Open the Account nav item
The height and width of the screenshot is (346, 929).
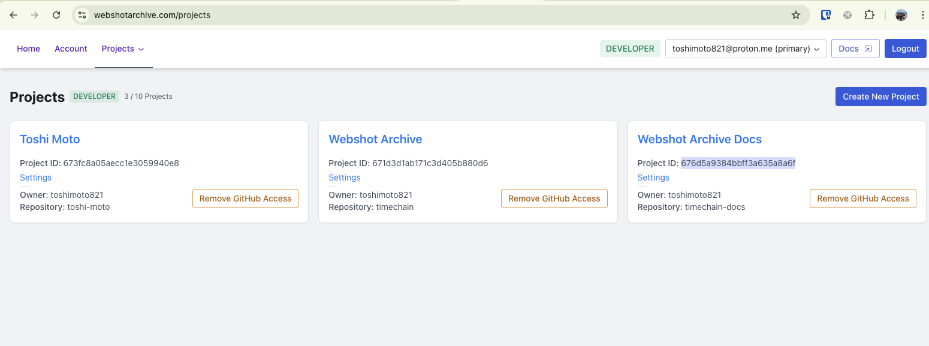tap(71, 49)
